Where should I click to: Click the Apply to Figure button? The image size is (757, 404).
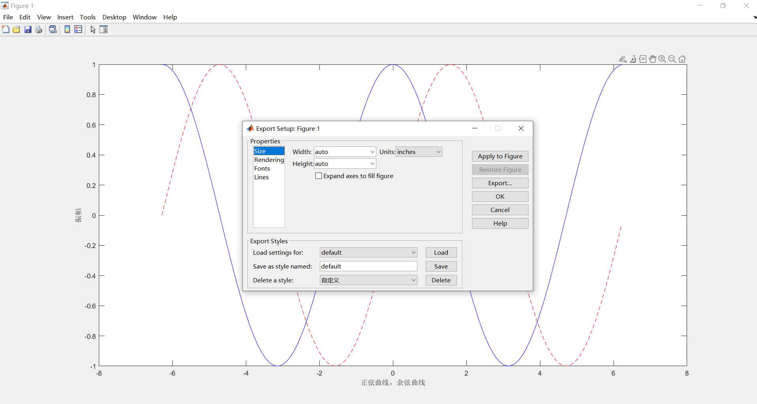coord(500,156)
